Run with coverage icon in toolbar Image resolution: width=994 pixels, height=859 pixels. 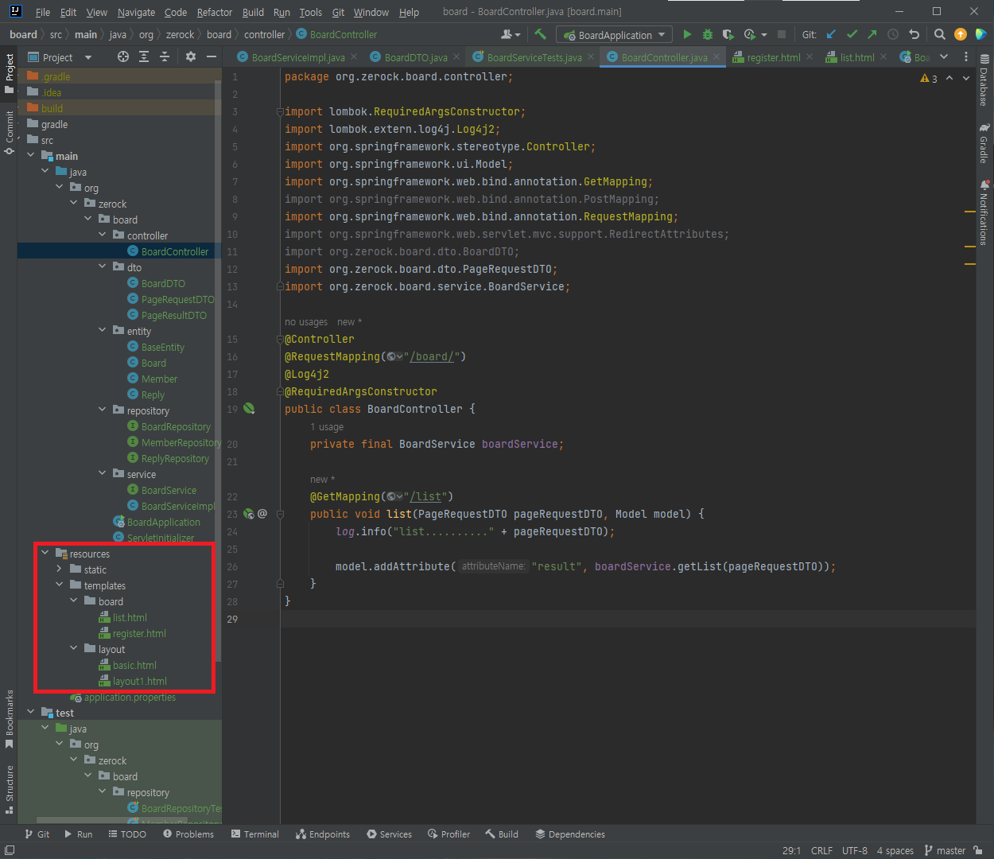click(x=728, y=34)
